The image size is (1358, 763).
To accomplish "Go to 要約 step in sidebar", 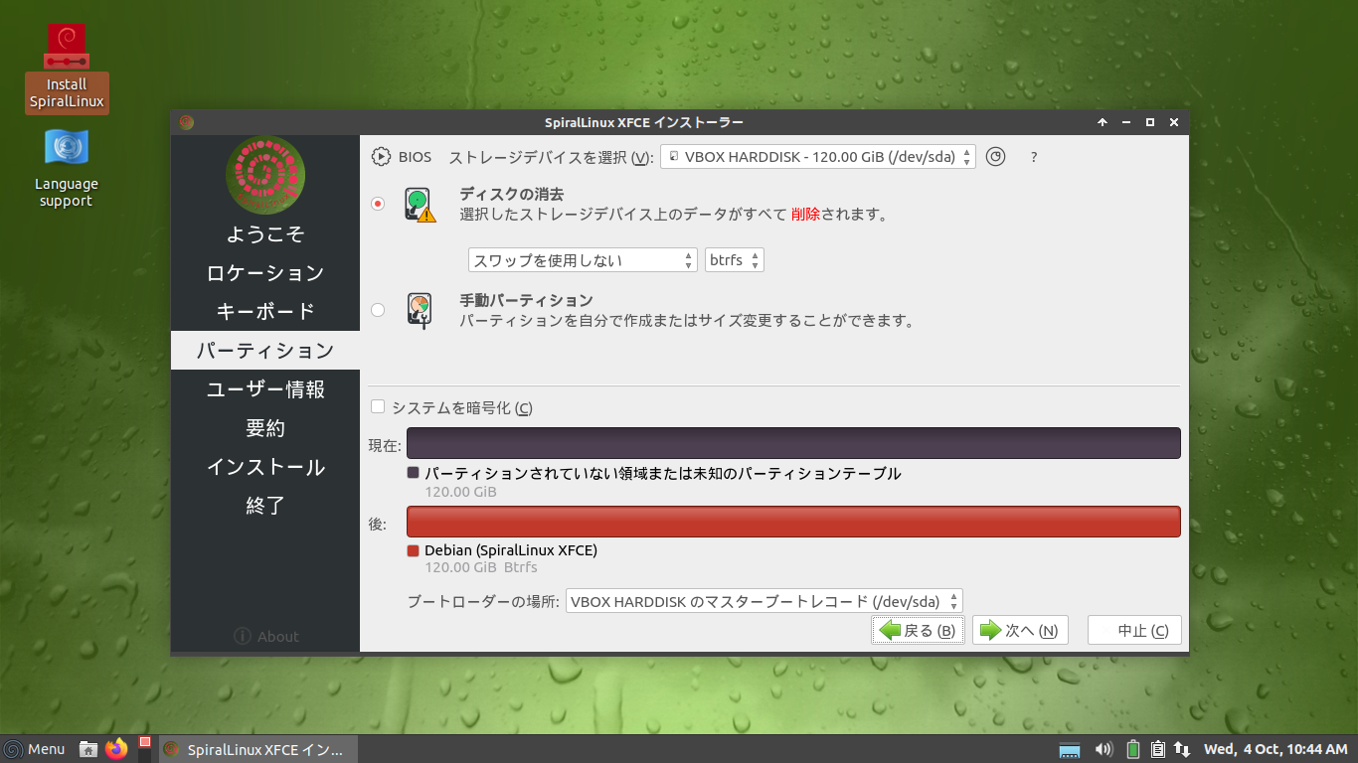I will coord(265,428).
